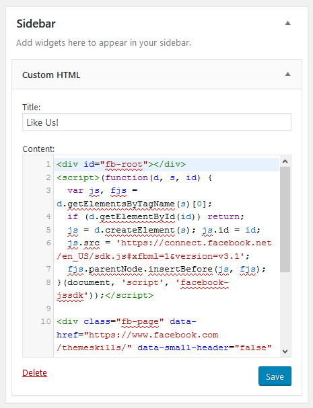
Task: Click the code editor scroll up arrow
Action: (x=285, y=161)
